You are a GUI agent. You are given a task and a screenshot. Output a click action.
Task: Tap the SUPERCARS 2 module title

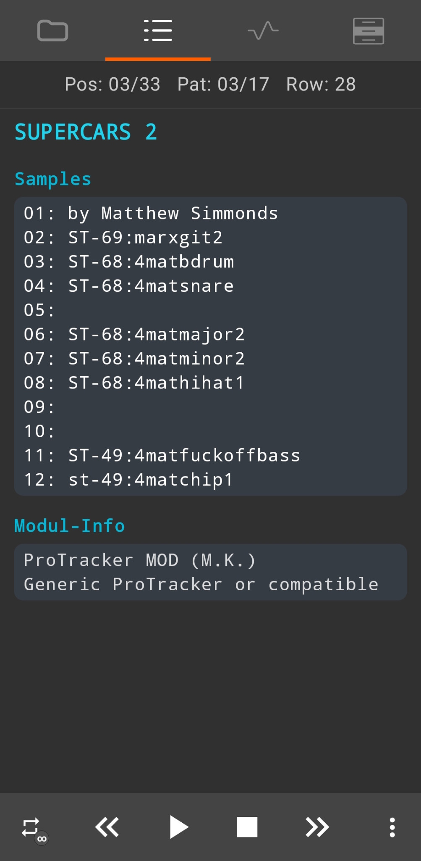[x=86, y=132]
